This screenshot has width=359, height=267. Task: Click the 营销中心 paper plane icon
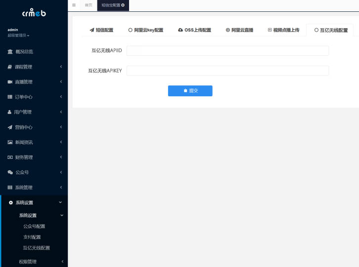pyautogui.click(x=10, y=127)
